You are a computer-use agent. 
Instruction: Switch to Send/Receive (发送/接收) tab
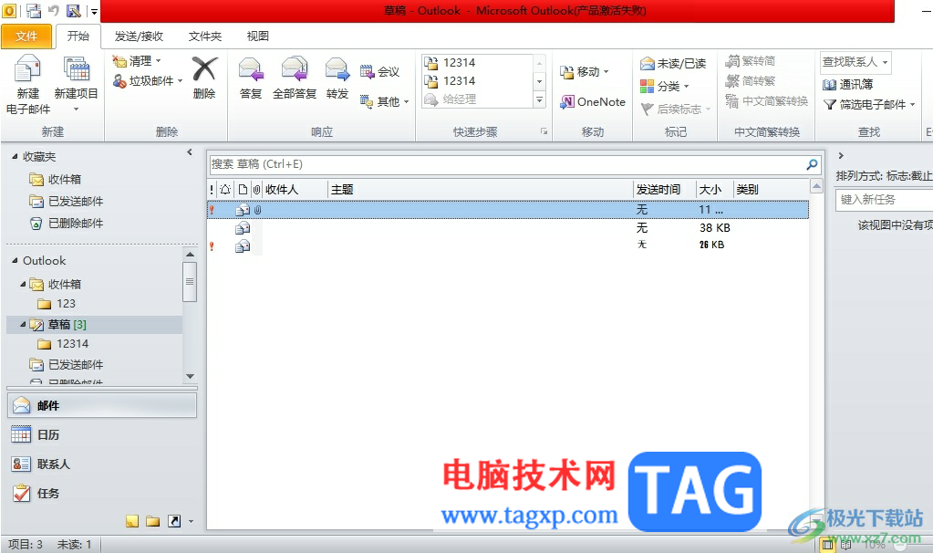pyautogui.click(x=139, y=37)
